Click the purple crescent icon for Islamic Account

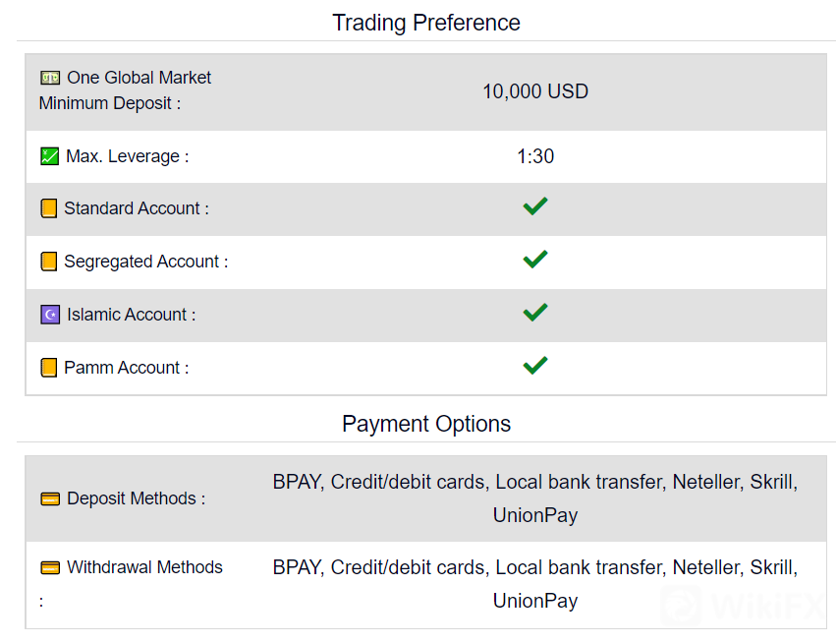point(49,315)
